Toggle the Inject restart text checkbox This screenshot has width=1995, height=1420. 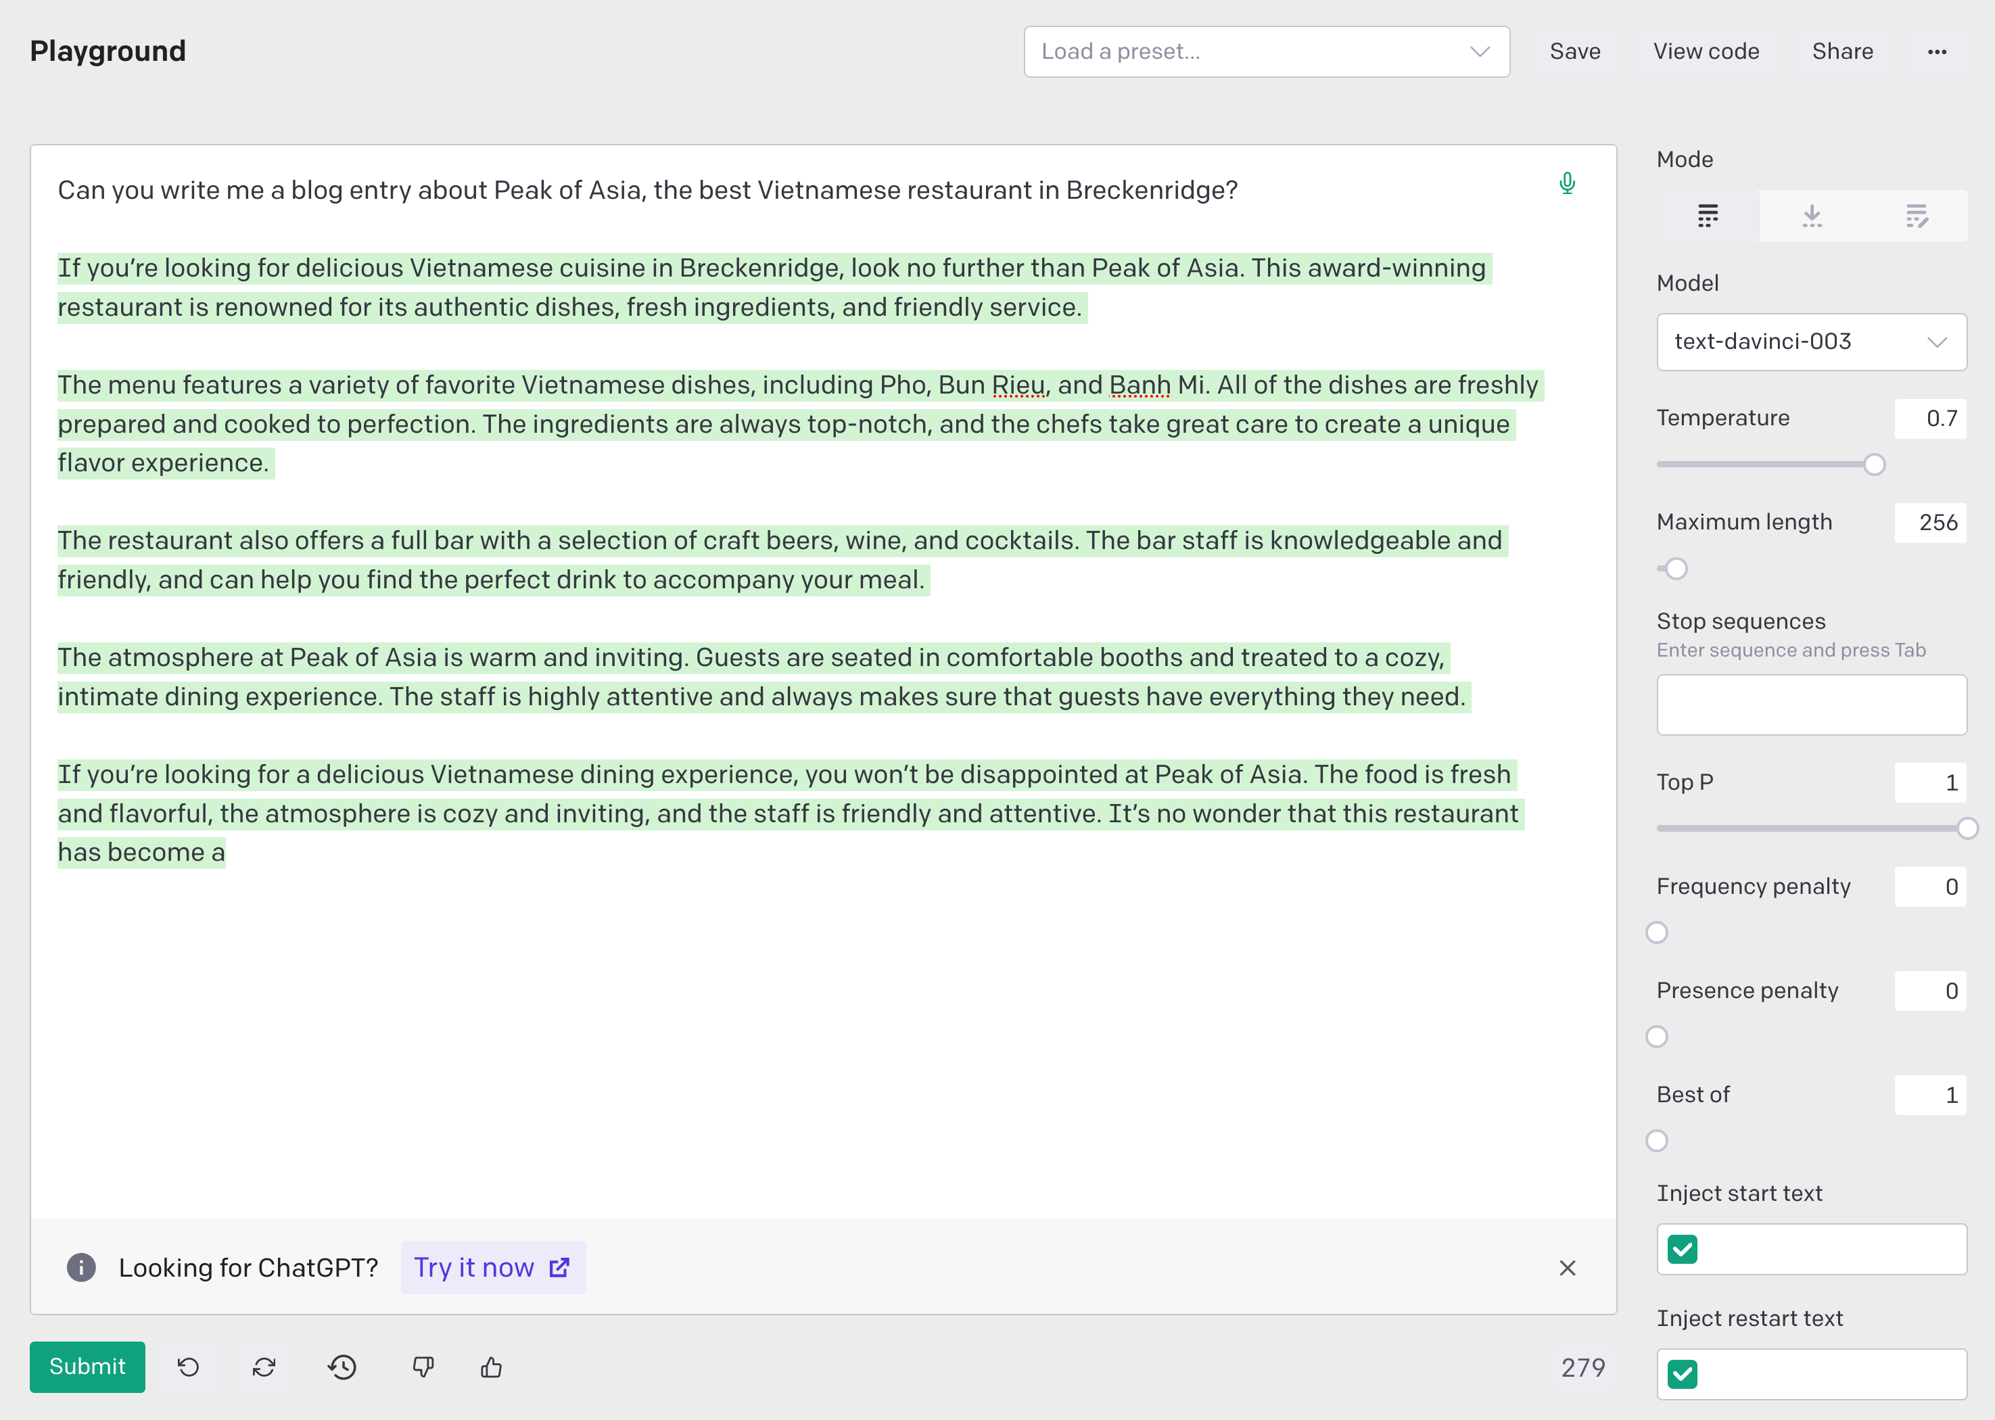pyautogui.click(x=1682, y=1373)
